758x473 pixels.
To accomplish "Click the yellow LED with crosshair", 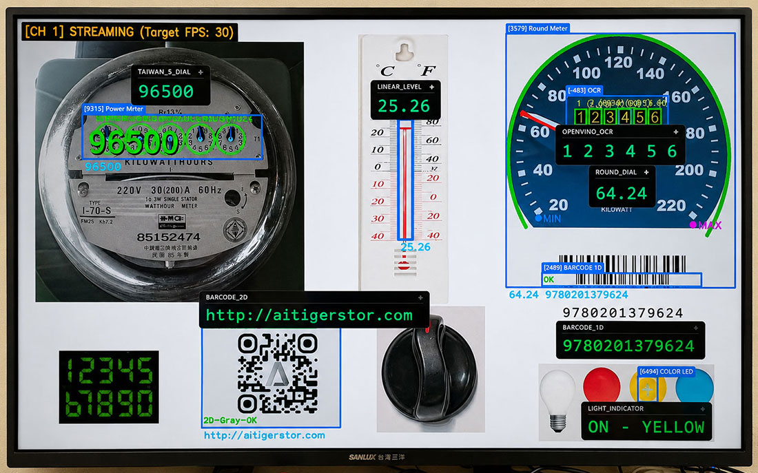I will click(x=648, y=389).
